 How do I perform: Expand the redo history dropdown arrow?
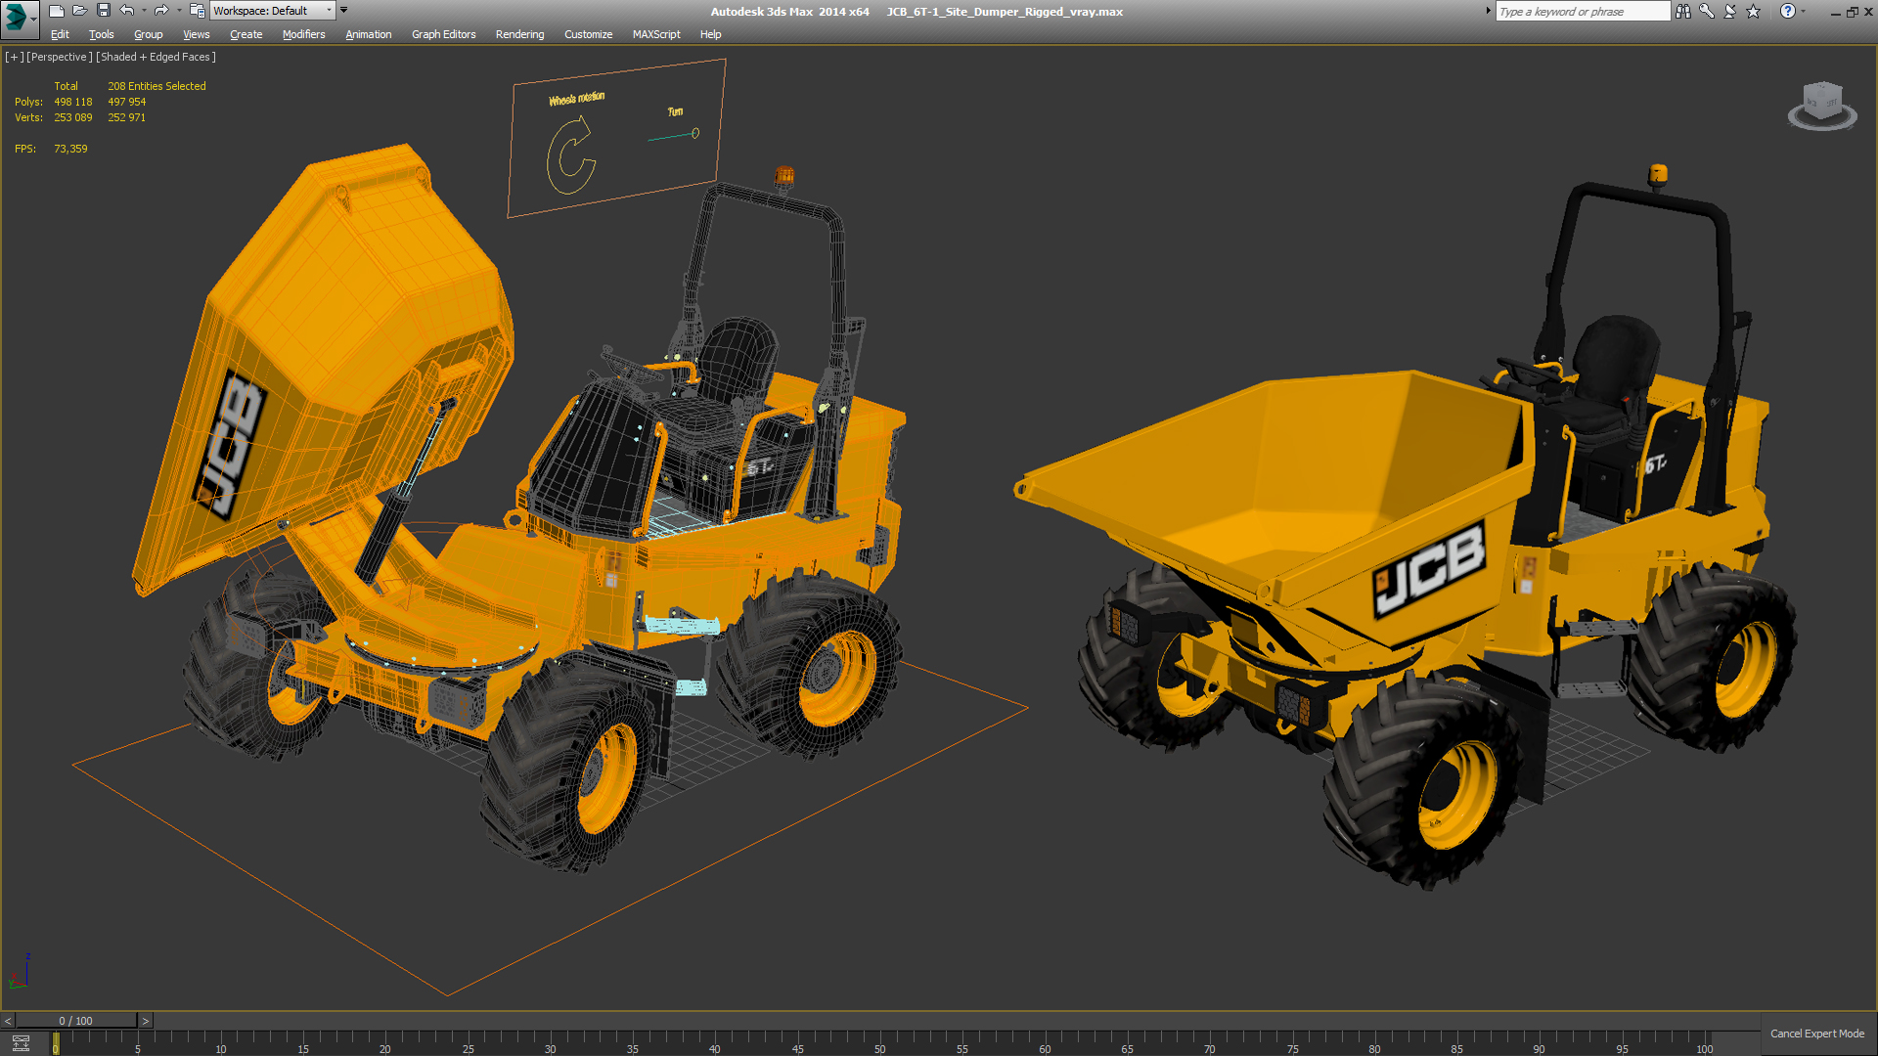(179, 11)
